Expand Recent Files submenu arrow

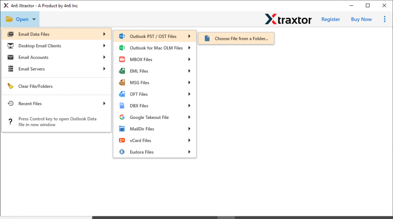pyautogui.click(x=104, y=103)
